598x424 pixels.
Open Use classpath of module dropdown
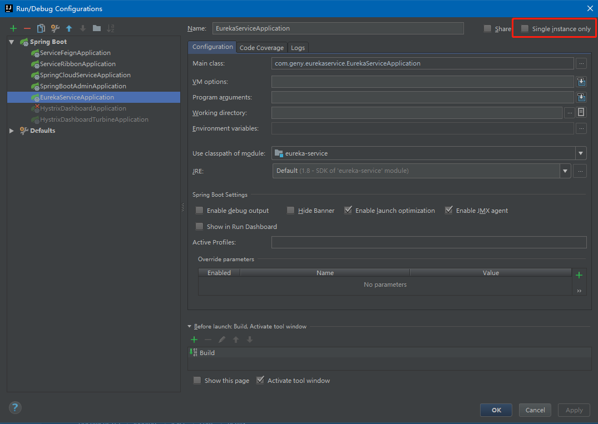click(580, 153)
